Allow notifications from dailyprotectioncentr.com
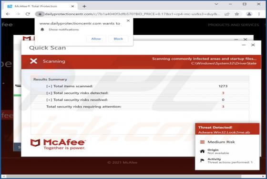Viewport: 267px width, 179px height. [x=96, y=39]
